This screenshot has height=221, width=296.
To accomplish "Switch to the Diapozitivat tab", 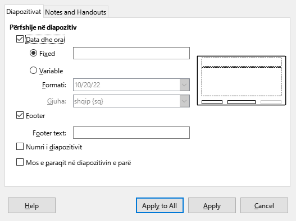I will point(24,12).
